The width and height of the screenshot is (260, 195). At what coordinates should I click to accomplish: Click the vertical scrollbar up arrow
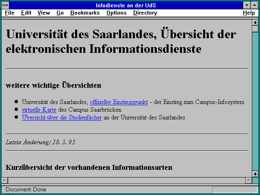[255, 23]
